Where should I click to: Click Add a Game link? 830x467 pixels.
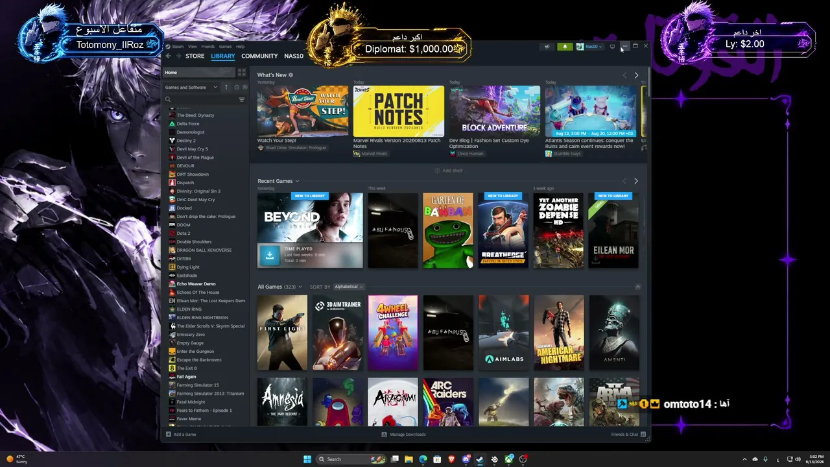pyautogui.click(x=185, y=435)
